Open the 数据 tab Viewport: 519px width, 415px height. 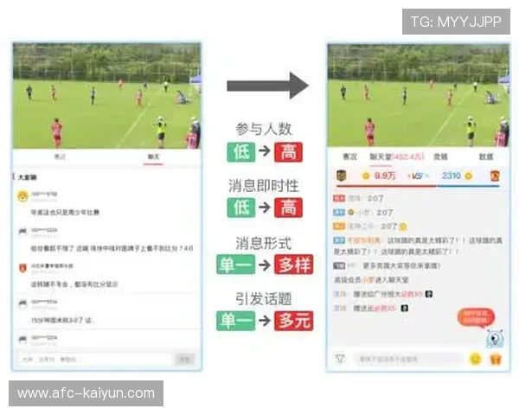pos(486,156)
